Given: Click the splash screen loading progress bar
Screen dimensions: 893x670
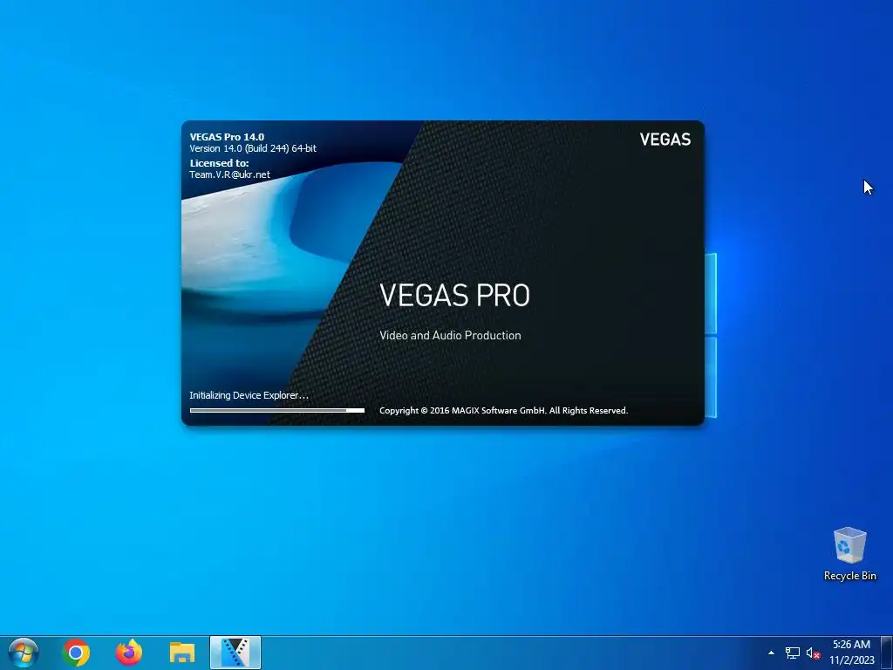Looking at the screenshot, I should coord(276,410).
